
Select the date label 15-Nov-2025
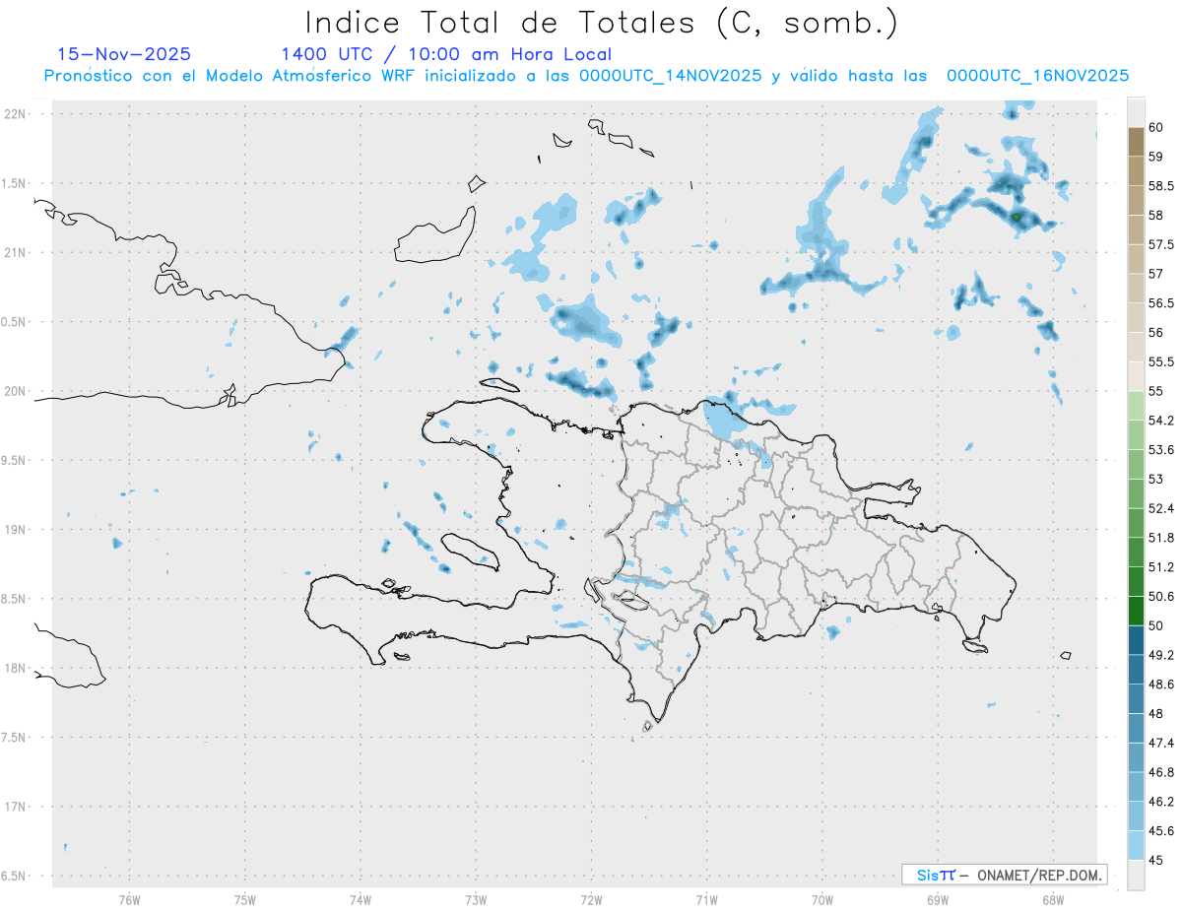click(124, 54)
